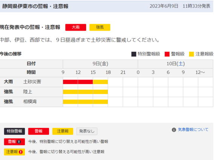
Task: Click yellow bar in 強風 陸上 row at 9–12
Action: click(x=70, y=92)
